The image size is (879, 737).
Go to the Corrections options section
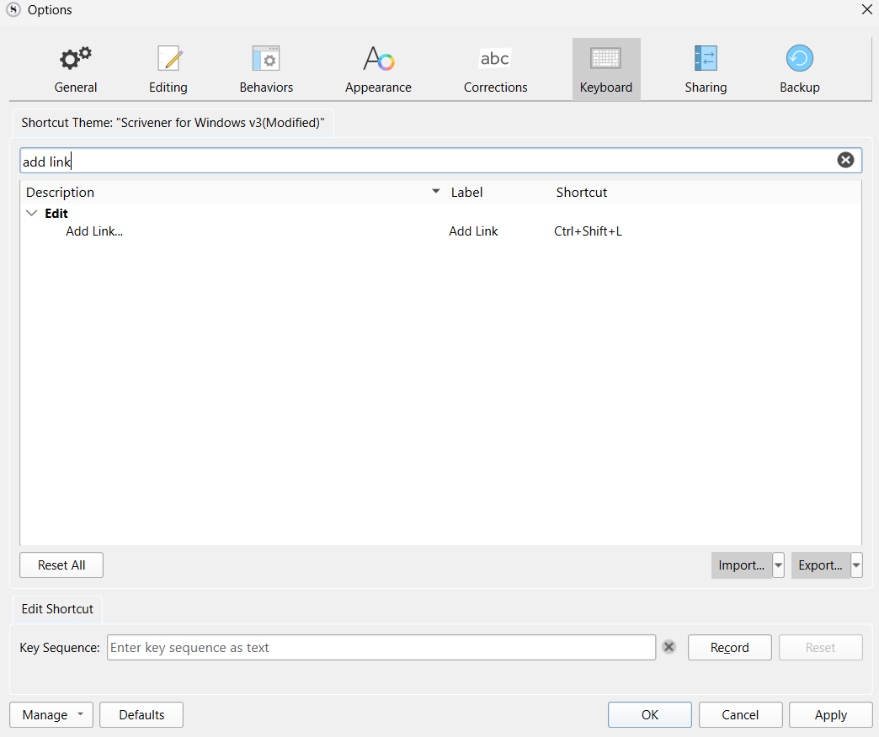tap(495, 70)
